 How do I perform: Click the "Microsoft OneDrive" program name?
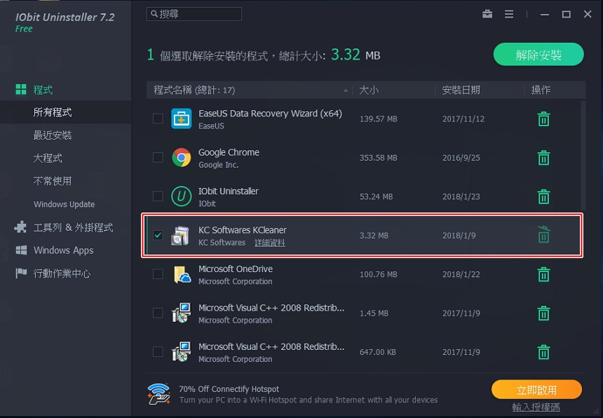[x=236, y=269]
